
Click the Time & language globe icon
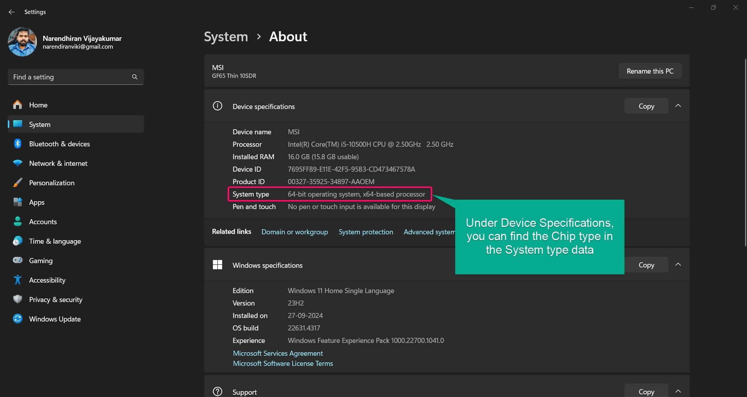(18, 241)
